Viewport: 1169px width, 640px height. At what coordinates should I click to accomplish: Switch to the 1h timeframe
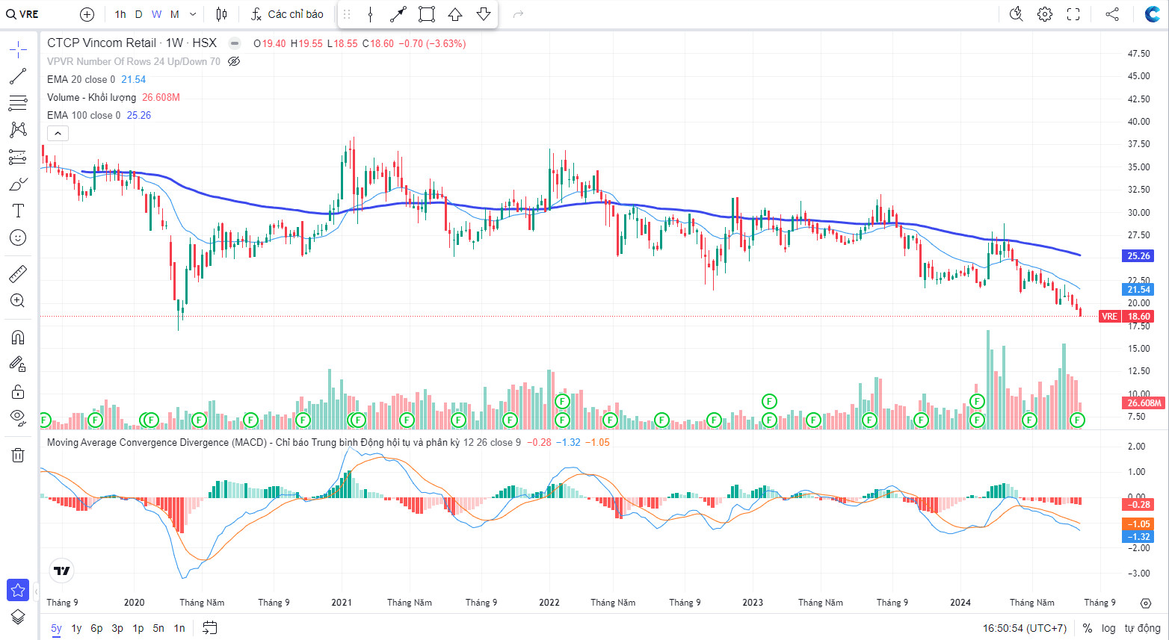click(120, 14)
